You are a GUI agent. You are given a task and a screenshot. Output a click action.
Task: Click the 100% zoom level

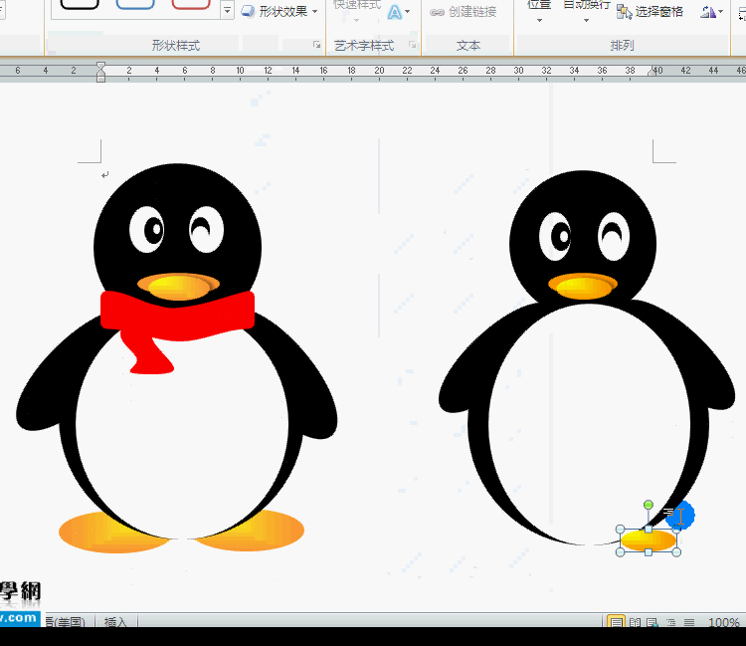tap(724, 622)
